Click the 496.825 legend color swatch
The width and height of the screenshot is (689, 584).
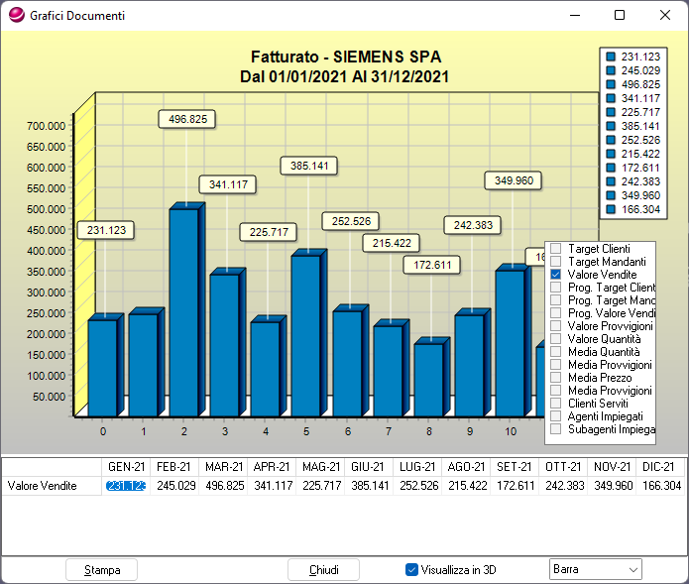[x=611, y=84]
